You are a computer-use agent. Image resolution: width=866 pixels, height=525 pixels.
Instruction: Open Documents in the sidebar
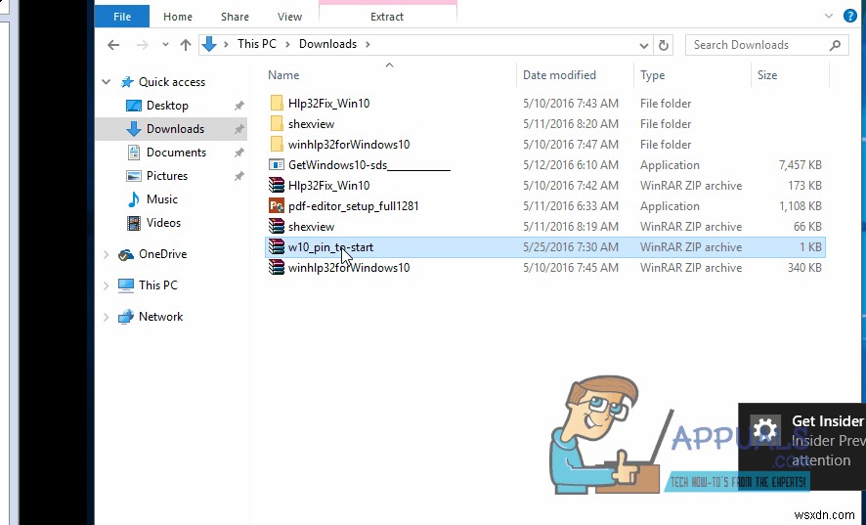click(x=176, y=152)
